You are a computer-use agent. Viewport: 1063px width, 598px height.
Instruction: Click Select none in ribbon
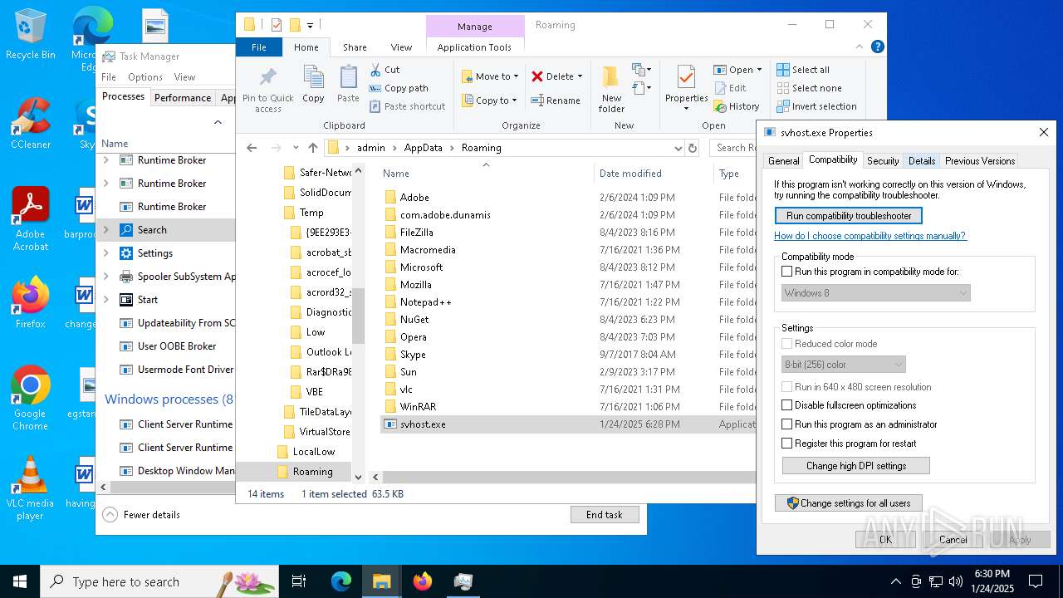[x=809, y=88]
